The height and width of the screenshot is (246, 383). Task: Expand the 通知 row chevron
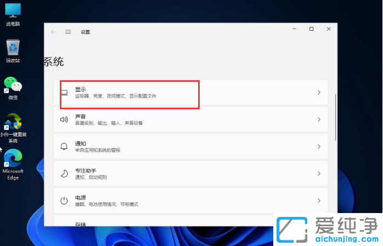(x=319, y=147)
